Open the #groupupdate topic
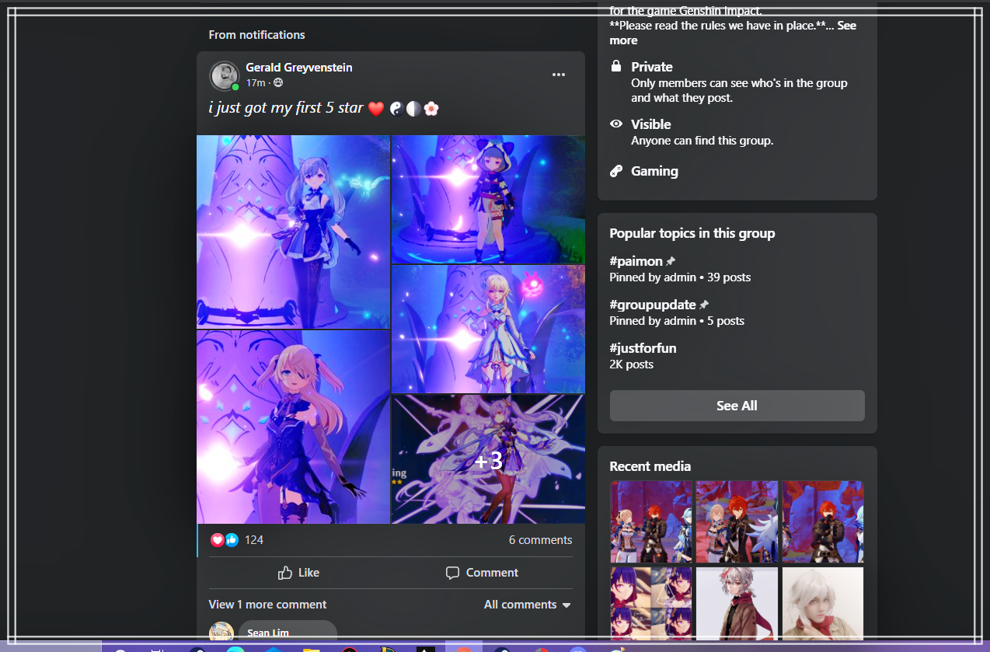 coord(653,305)
